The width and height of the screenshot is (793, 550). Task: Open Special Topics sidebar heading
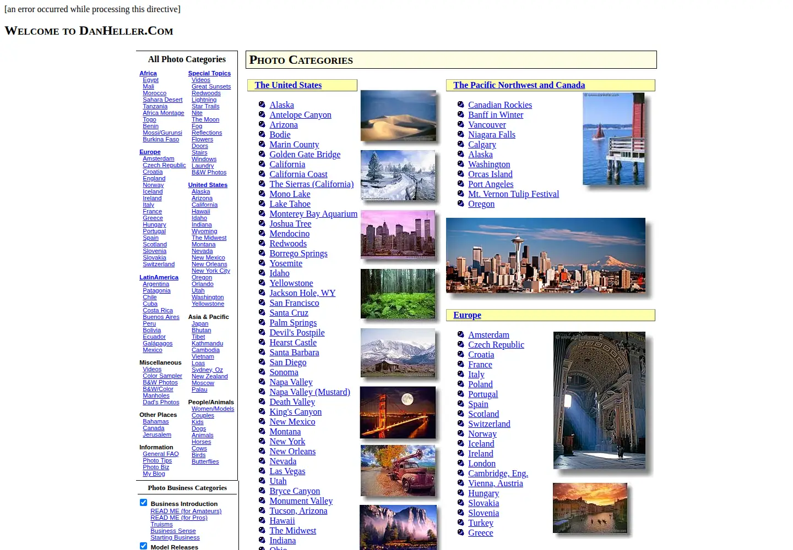[x=209, y=73]
